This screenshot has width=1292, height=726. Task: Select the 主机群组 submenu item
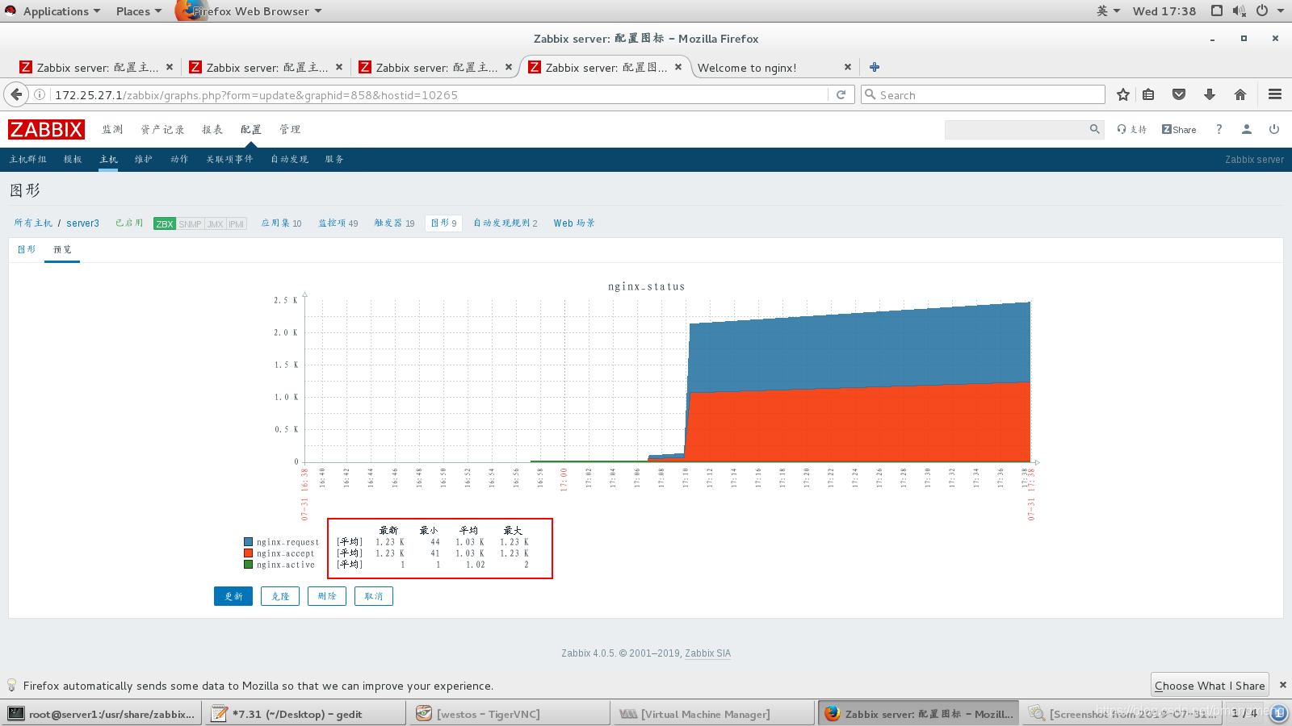(28, 159)
